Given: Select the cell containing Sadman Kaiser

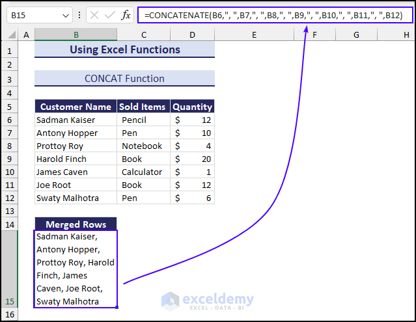Looking at the screenshot, I should tap(76, 120).
